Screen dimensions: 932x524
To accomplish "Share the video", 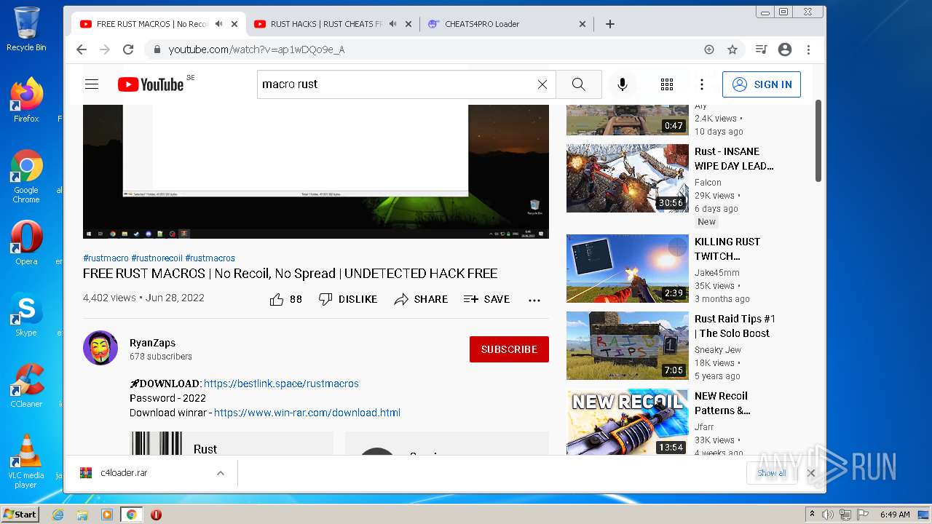I will [421, 299].
